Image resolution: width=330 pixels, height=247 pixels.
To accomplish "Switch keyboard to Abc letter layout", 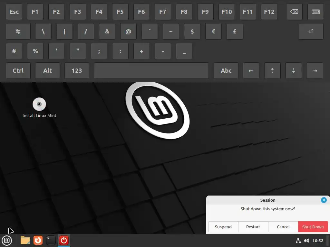I will tap(226, 70).
